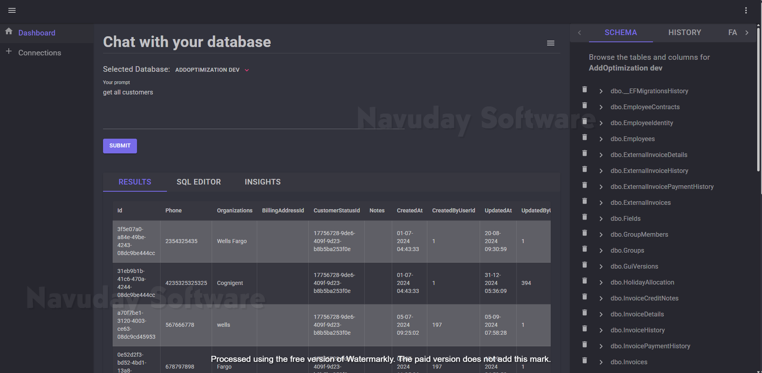Delete dbo.EmployeeContracts with trash icon

click(x=585, y=105)
